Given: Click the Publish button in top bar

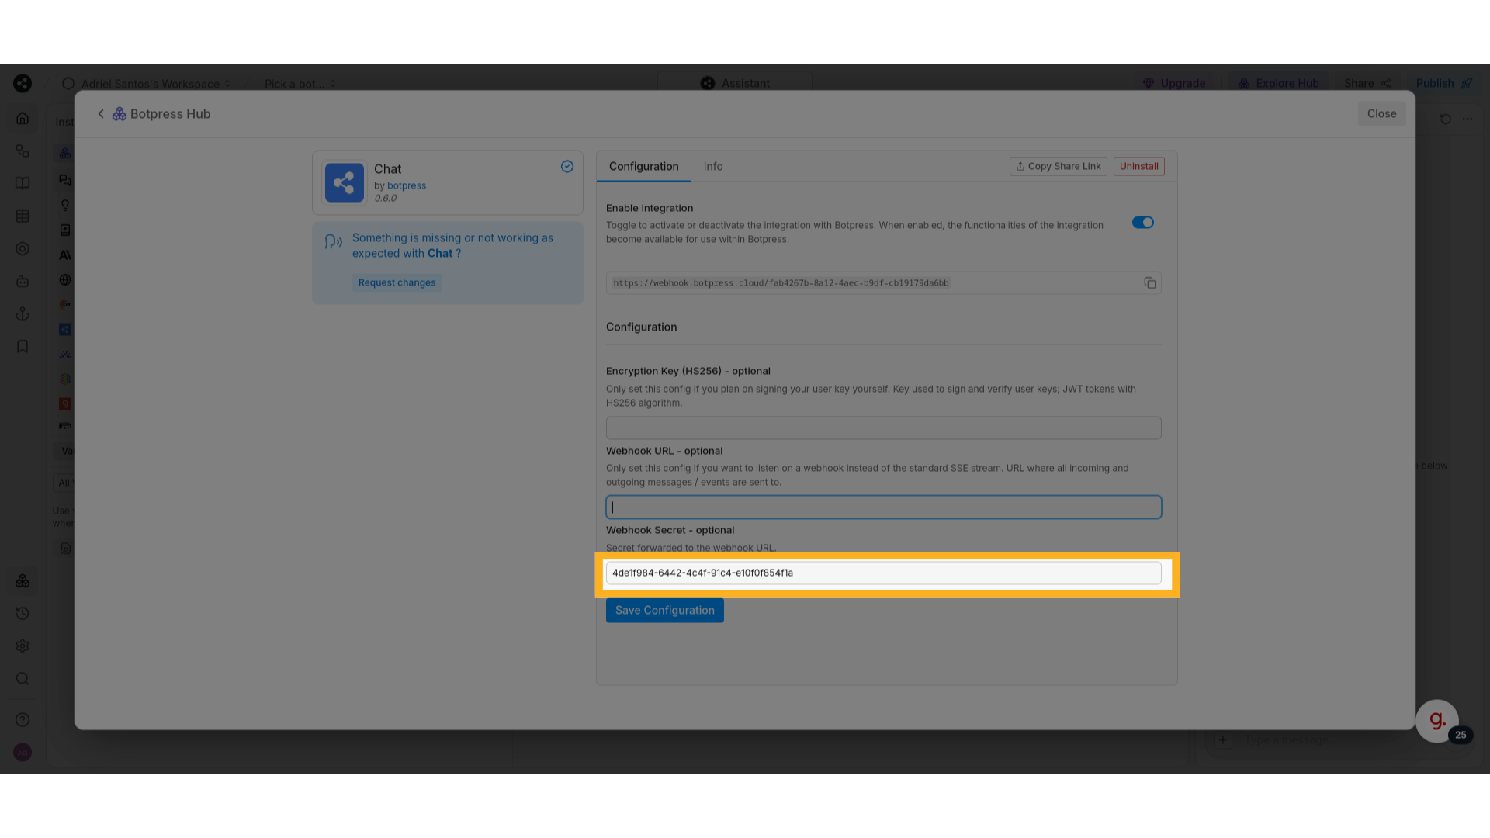Looking at the screenshot, I should click(1444, 83).
